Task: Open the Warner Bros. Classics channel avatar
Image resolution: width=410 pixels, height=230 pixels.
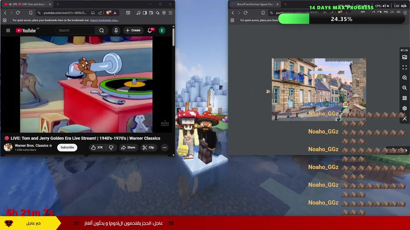Action: pos(8,147)
